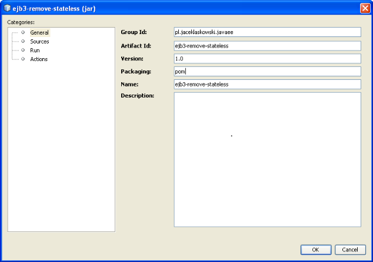Image resolution: width=373 pixels, height=262 pixels.
Task: Focus the Version text field
Action: point(267,59)
